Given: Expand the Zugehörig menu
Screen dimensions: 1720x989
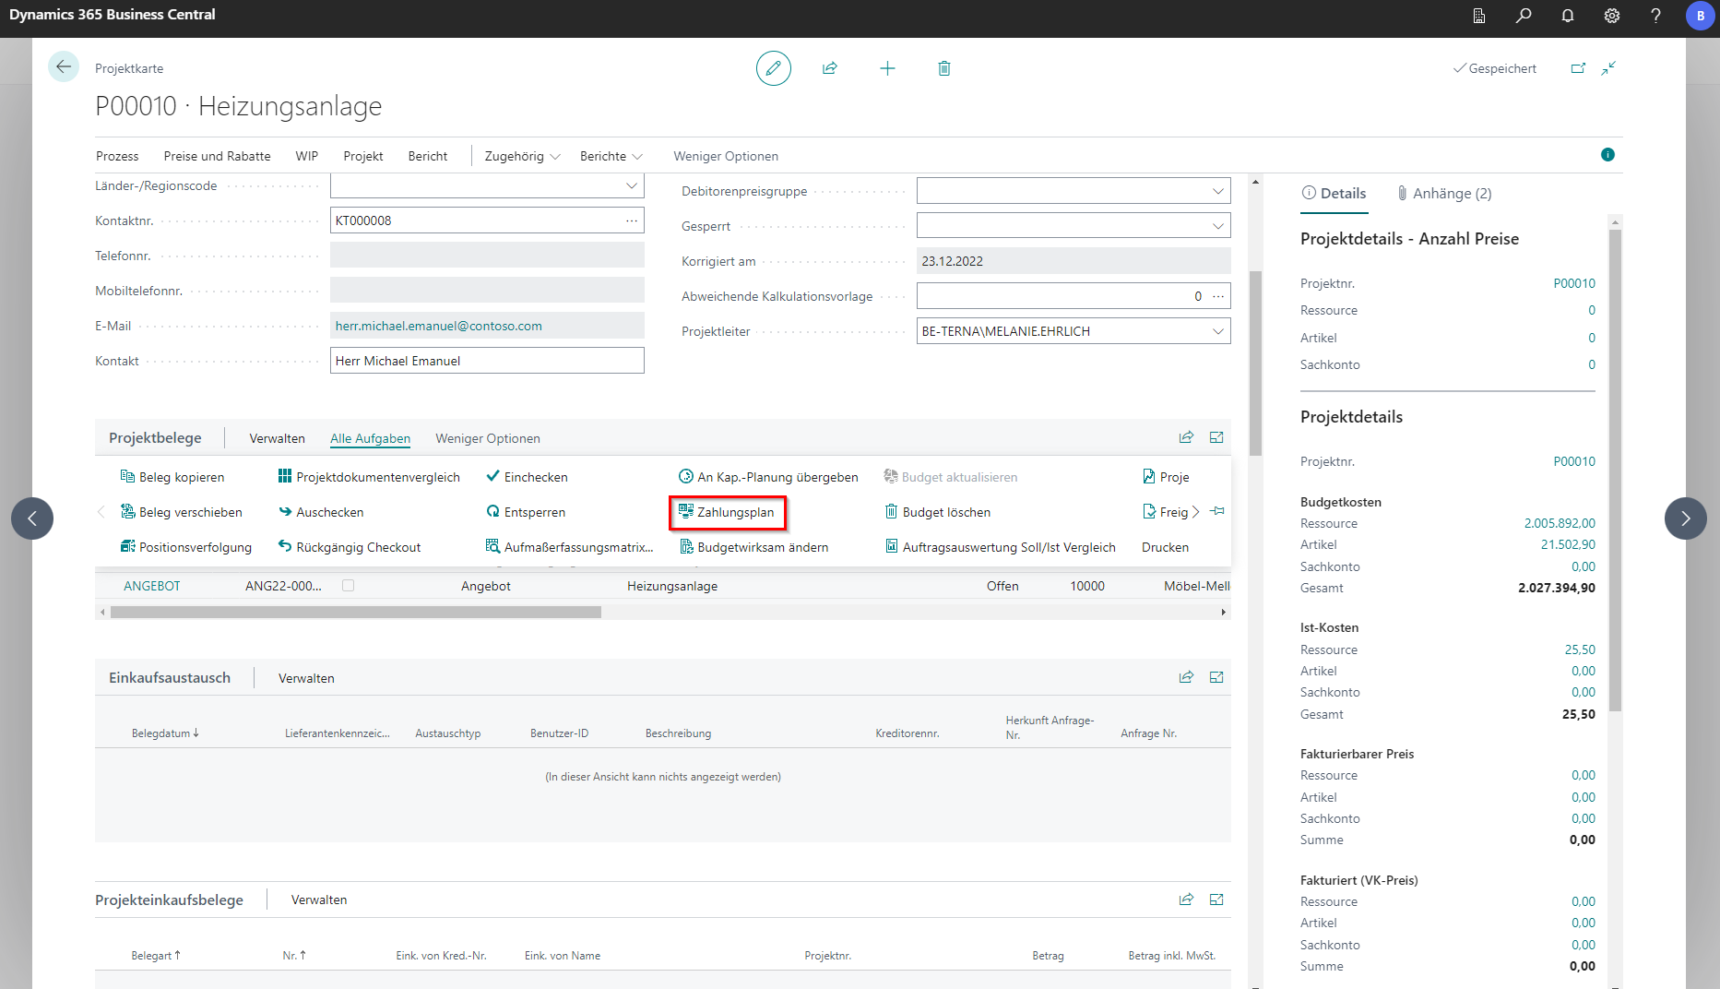Looking at the screenshot, I should tap(522, 157).
